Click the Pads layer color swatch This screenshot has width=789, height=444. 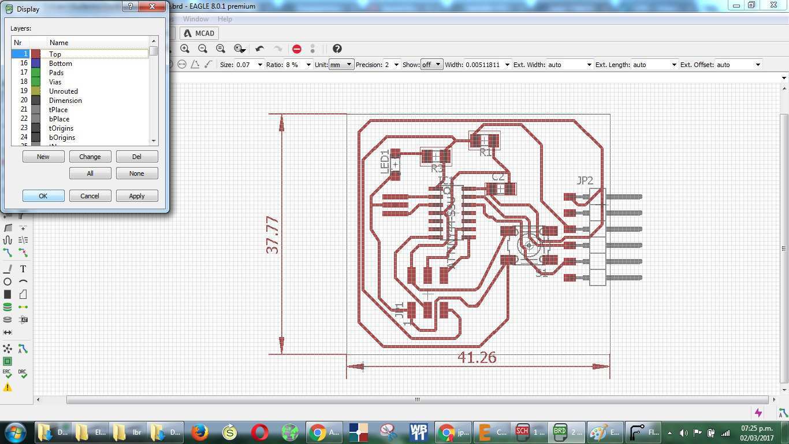(x=36, y=73)
